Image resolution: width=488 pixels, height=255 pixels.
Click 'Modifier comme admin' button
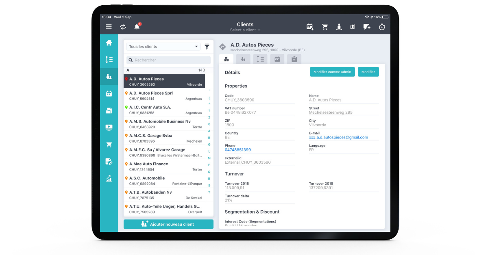tap(332, 72)
